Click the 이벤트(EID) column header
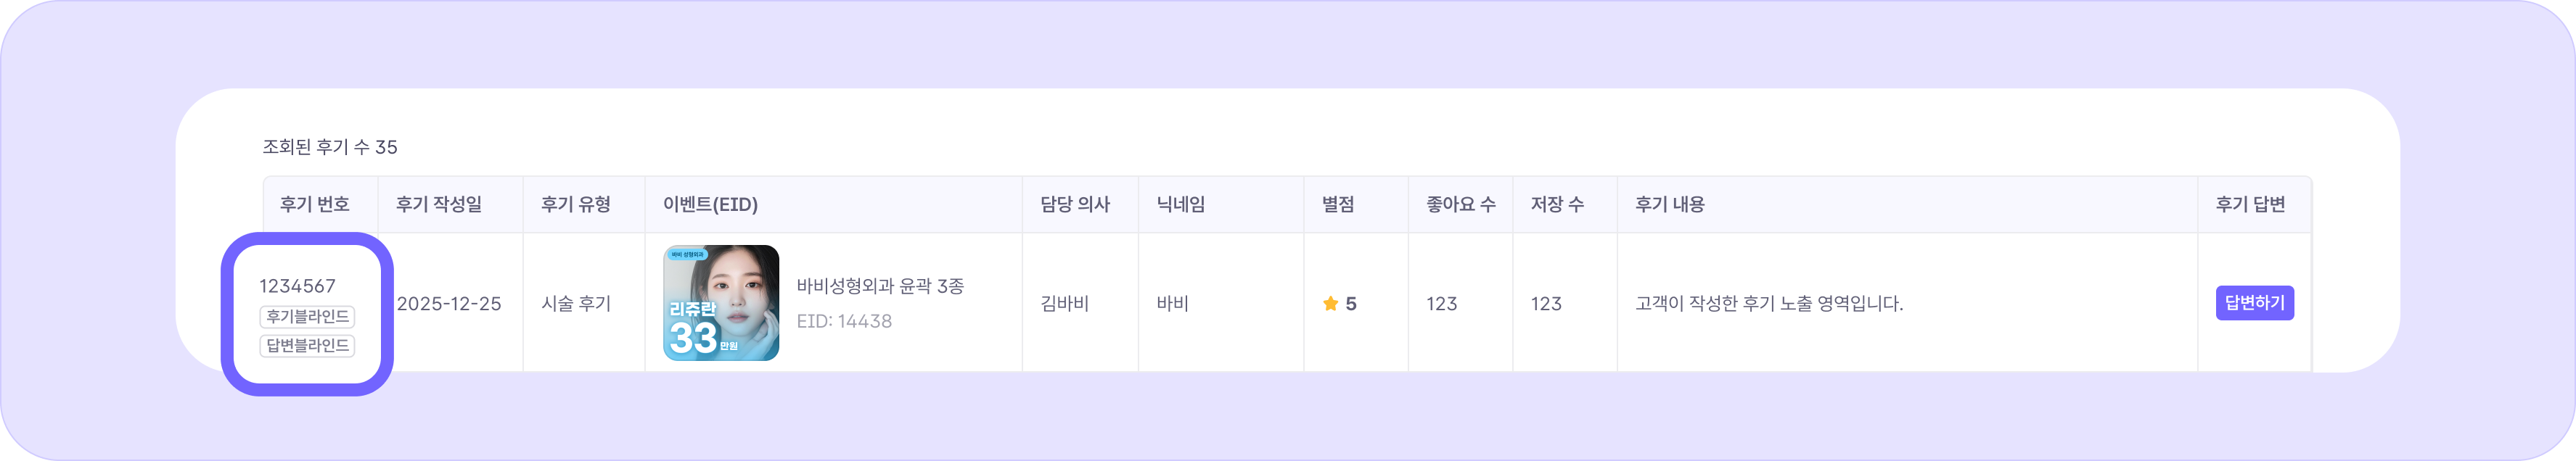The image size is (2576, 461). [710, 204]
